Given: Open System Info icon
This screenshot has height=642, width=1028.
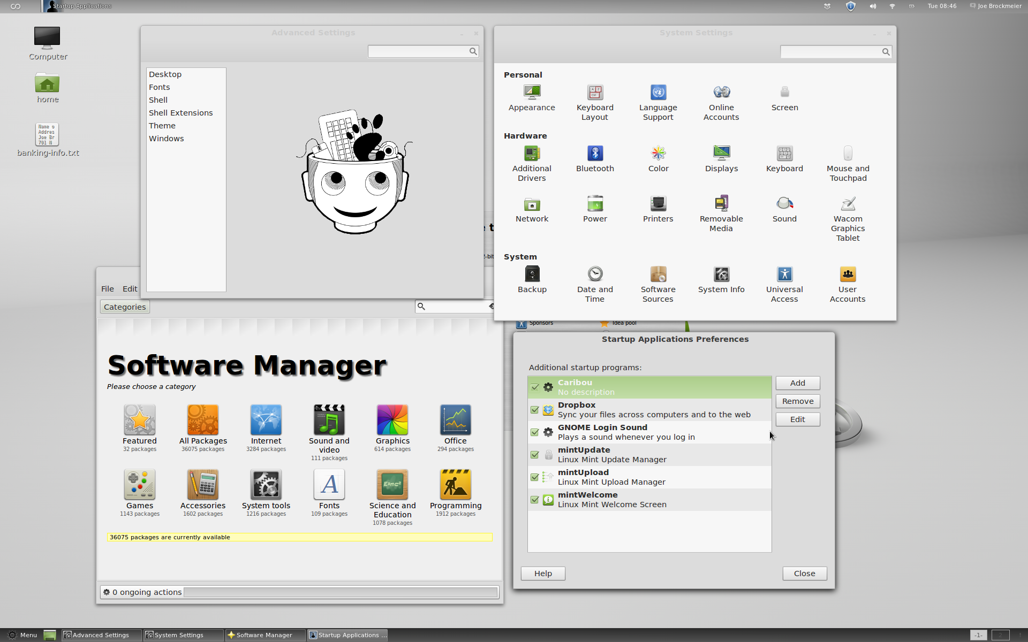Looking at the screenshot, I should (x=721, y=274).
